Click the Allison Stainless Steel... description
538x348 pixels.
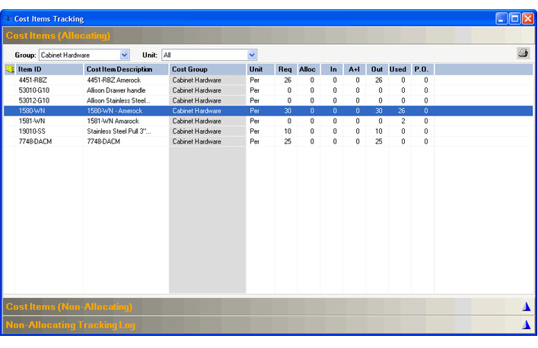click(119, 101)
